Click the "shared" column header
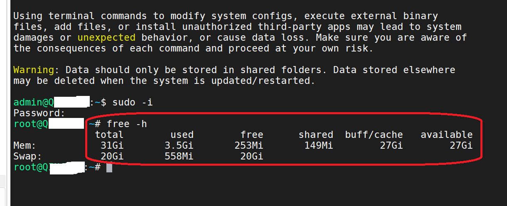The height and width of the screenshot is (206, 507). [x=316, y=135]
